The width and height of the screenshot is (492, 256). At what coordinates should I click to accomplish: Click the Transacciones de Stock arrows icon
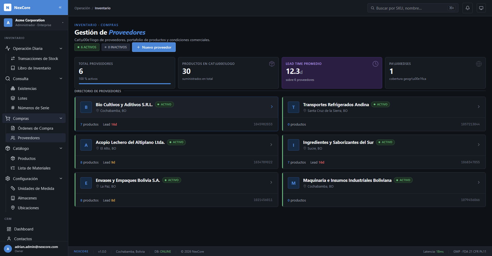(x=13, y=58)
